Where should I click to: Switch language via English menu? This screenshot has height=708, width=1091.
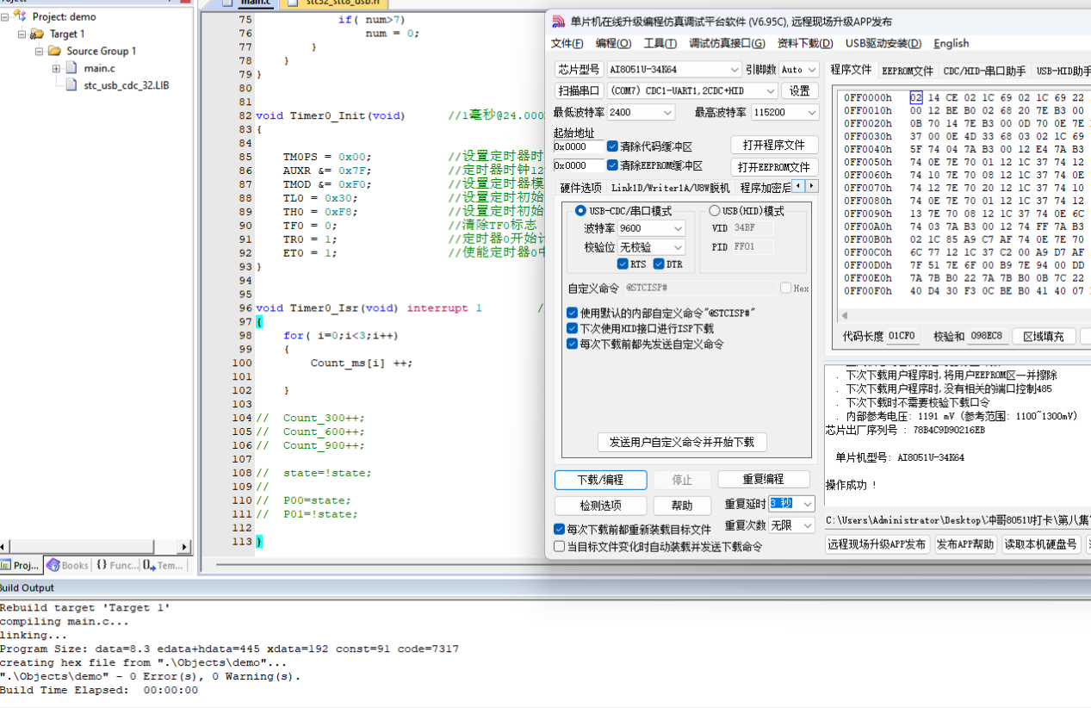(x=951, y=43)
